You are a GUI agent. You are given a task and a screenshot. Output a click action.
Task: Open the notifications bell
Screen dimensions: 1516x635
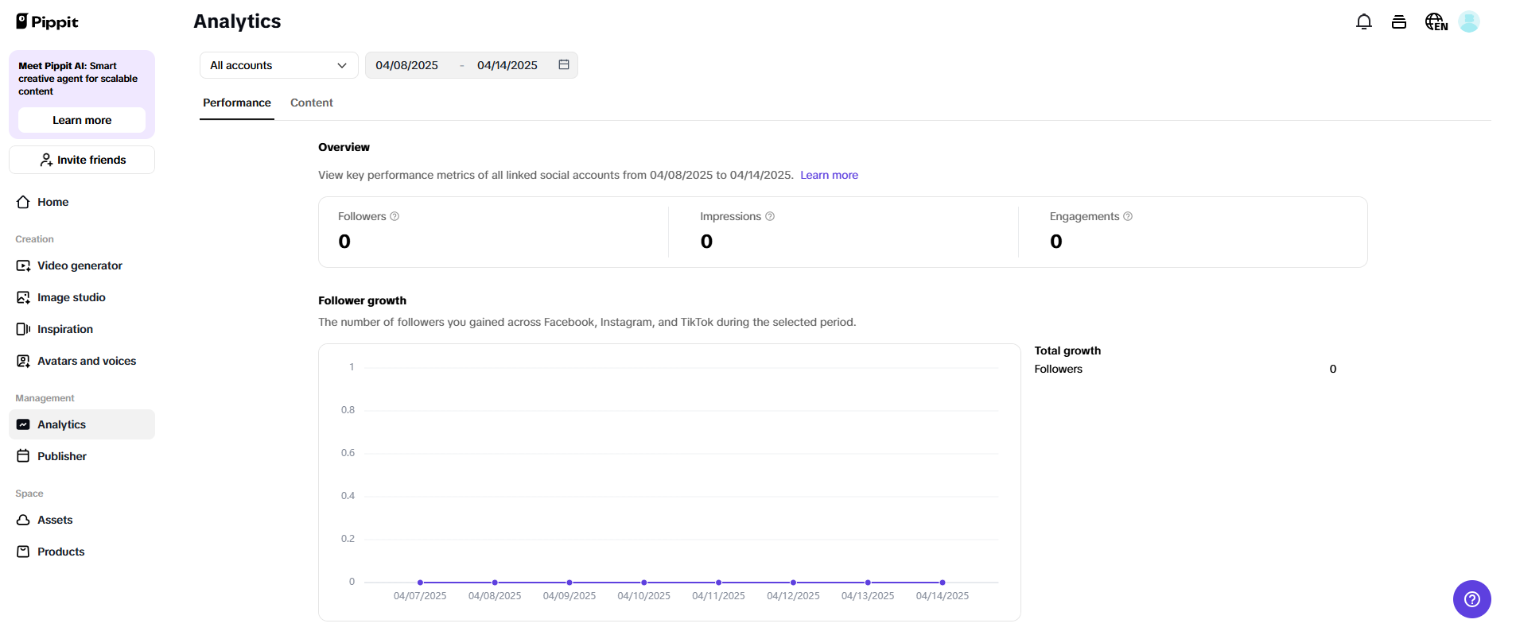tap(1364, 21)
